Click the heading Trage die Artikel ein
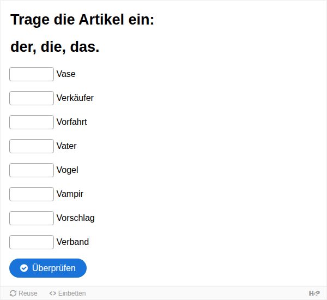Image resolution: width=327 pixels, height=300 pixels. [82, 20]
